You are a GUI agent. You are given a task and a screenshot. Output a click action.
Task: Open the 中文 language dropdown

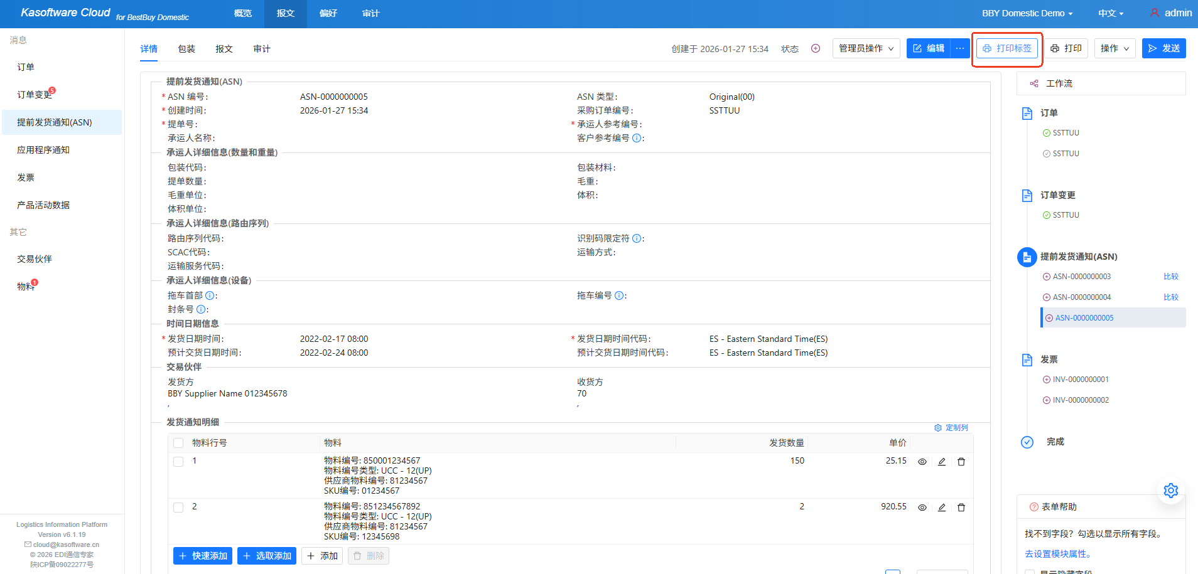pos(1110,13)
